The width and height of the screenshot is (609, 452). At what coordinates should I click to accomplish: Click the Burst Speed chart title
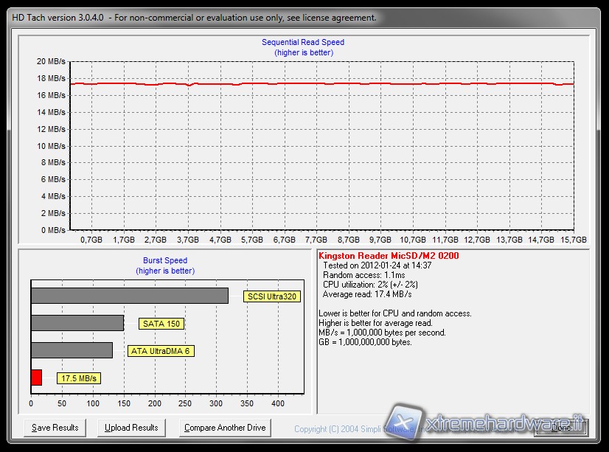165,260
